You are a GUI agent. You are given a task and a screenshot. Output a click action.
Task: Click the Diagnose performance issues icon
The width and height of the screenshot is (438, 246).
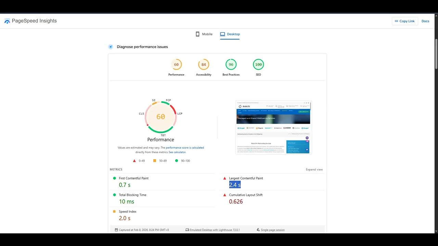[x=111, y=47]
